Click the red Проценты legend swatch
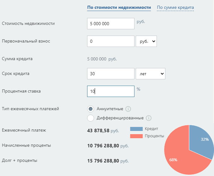Viewport: 214px width, 176px height. click(x=136, y=136)
